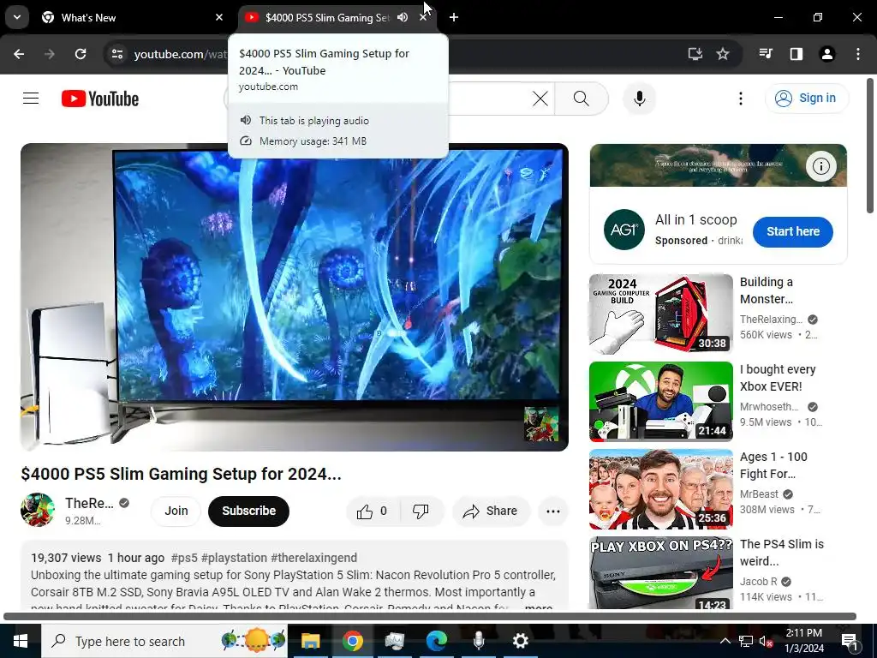This screenshot has height=658, width=877.
Task: Open the Building a Monster thumbnail
Action: pos(660,314)
